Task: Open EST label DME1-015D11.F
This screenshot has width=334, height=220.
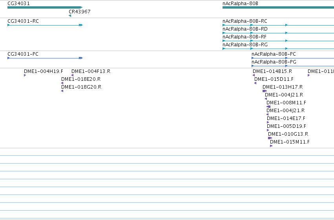Action: (x=274, y=79)
